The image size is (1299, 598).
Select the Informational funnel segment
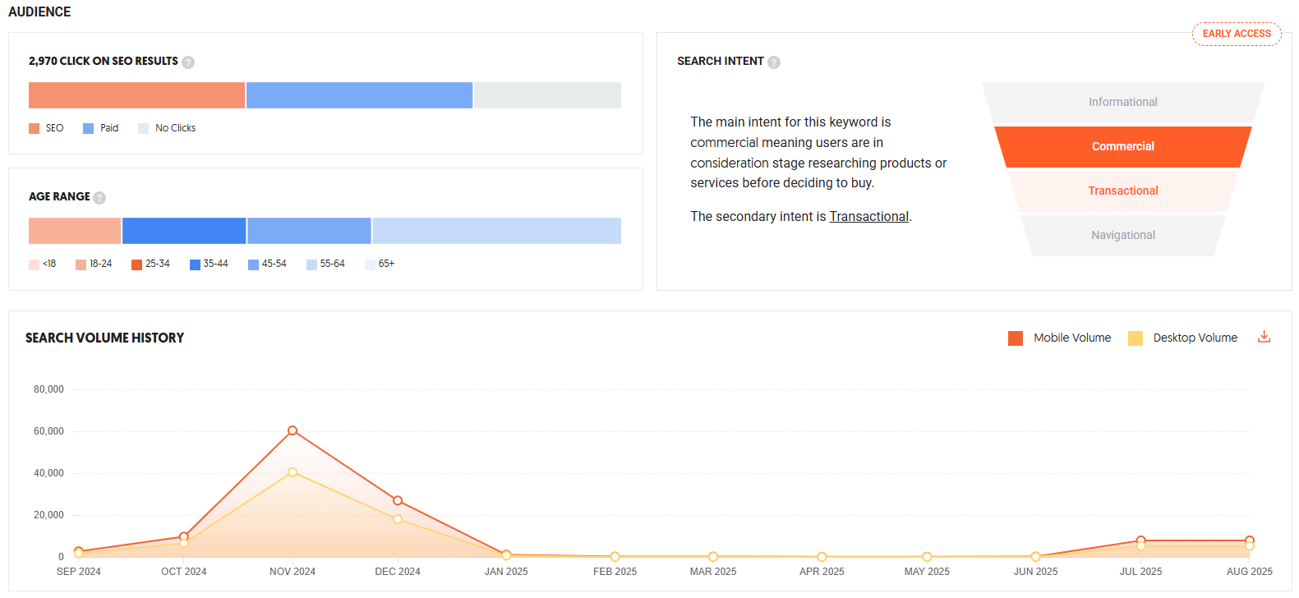pyautogui.click(x=1122, y=102)
